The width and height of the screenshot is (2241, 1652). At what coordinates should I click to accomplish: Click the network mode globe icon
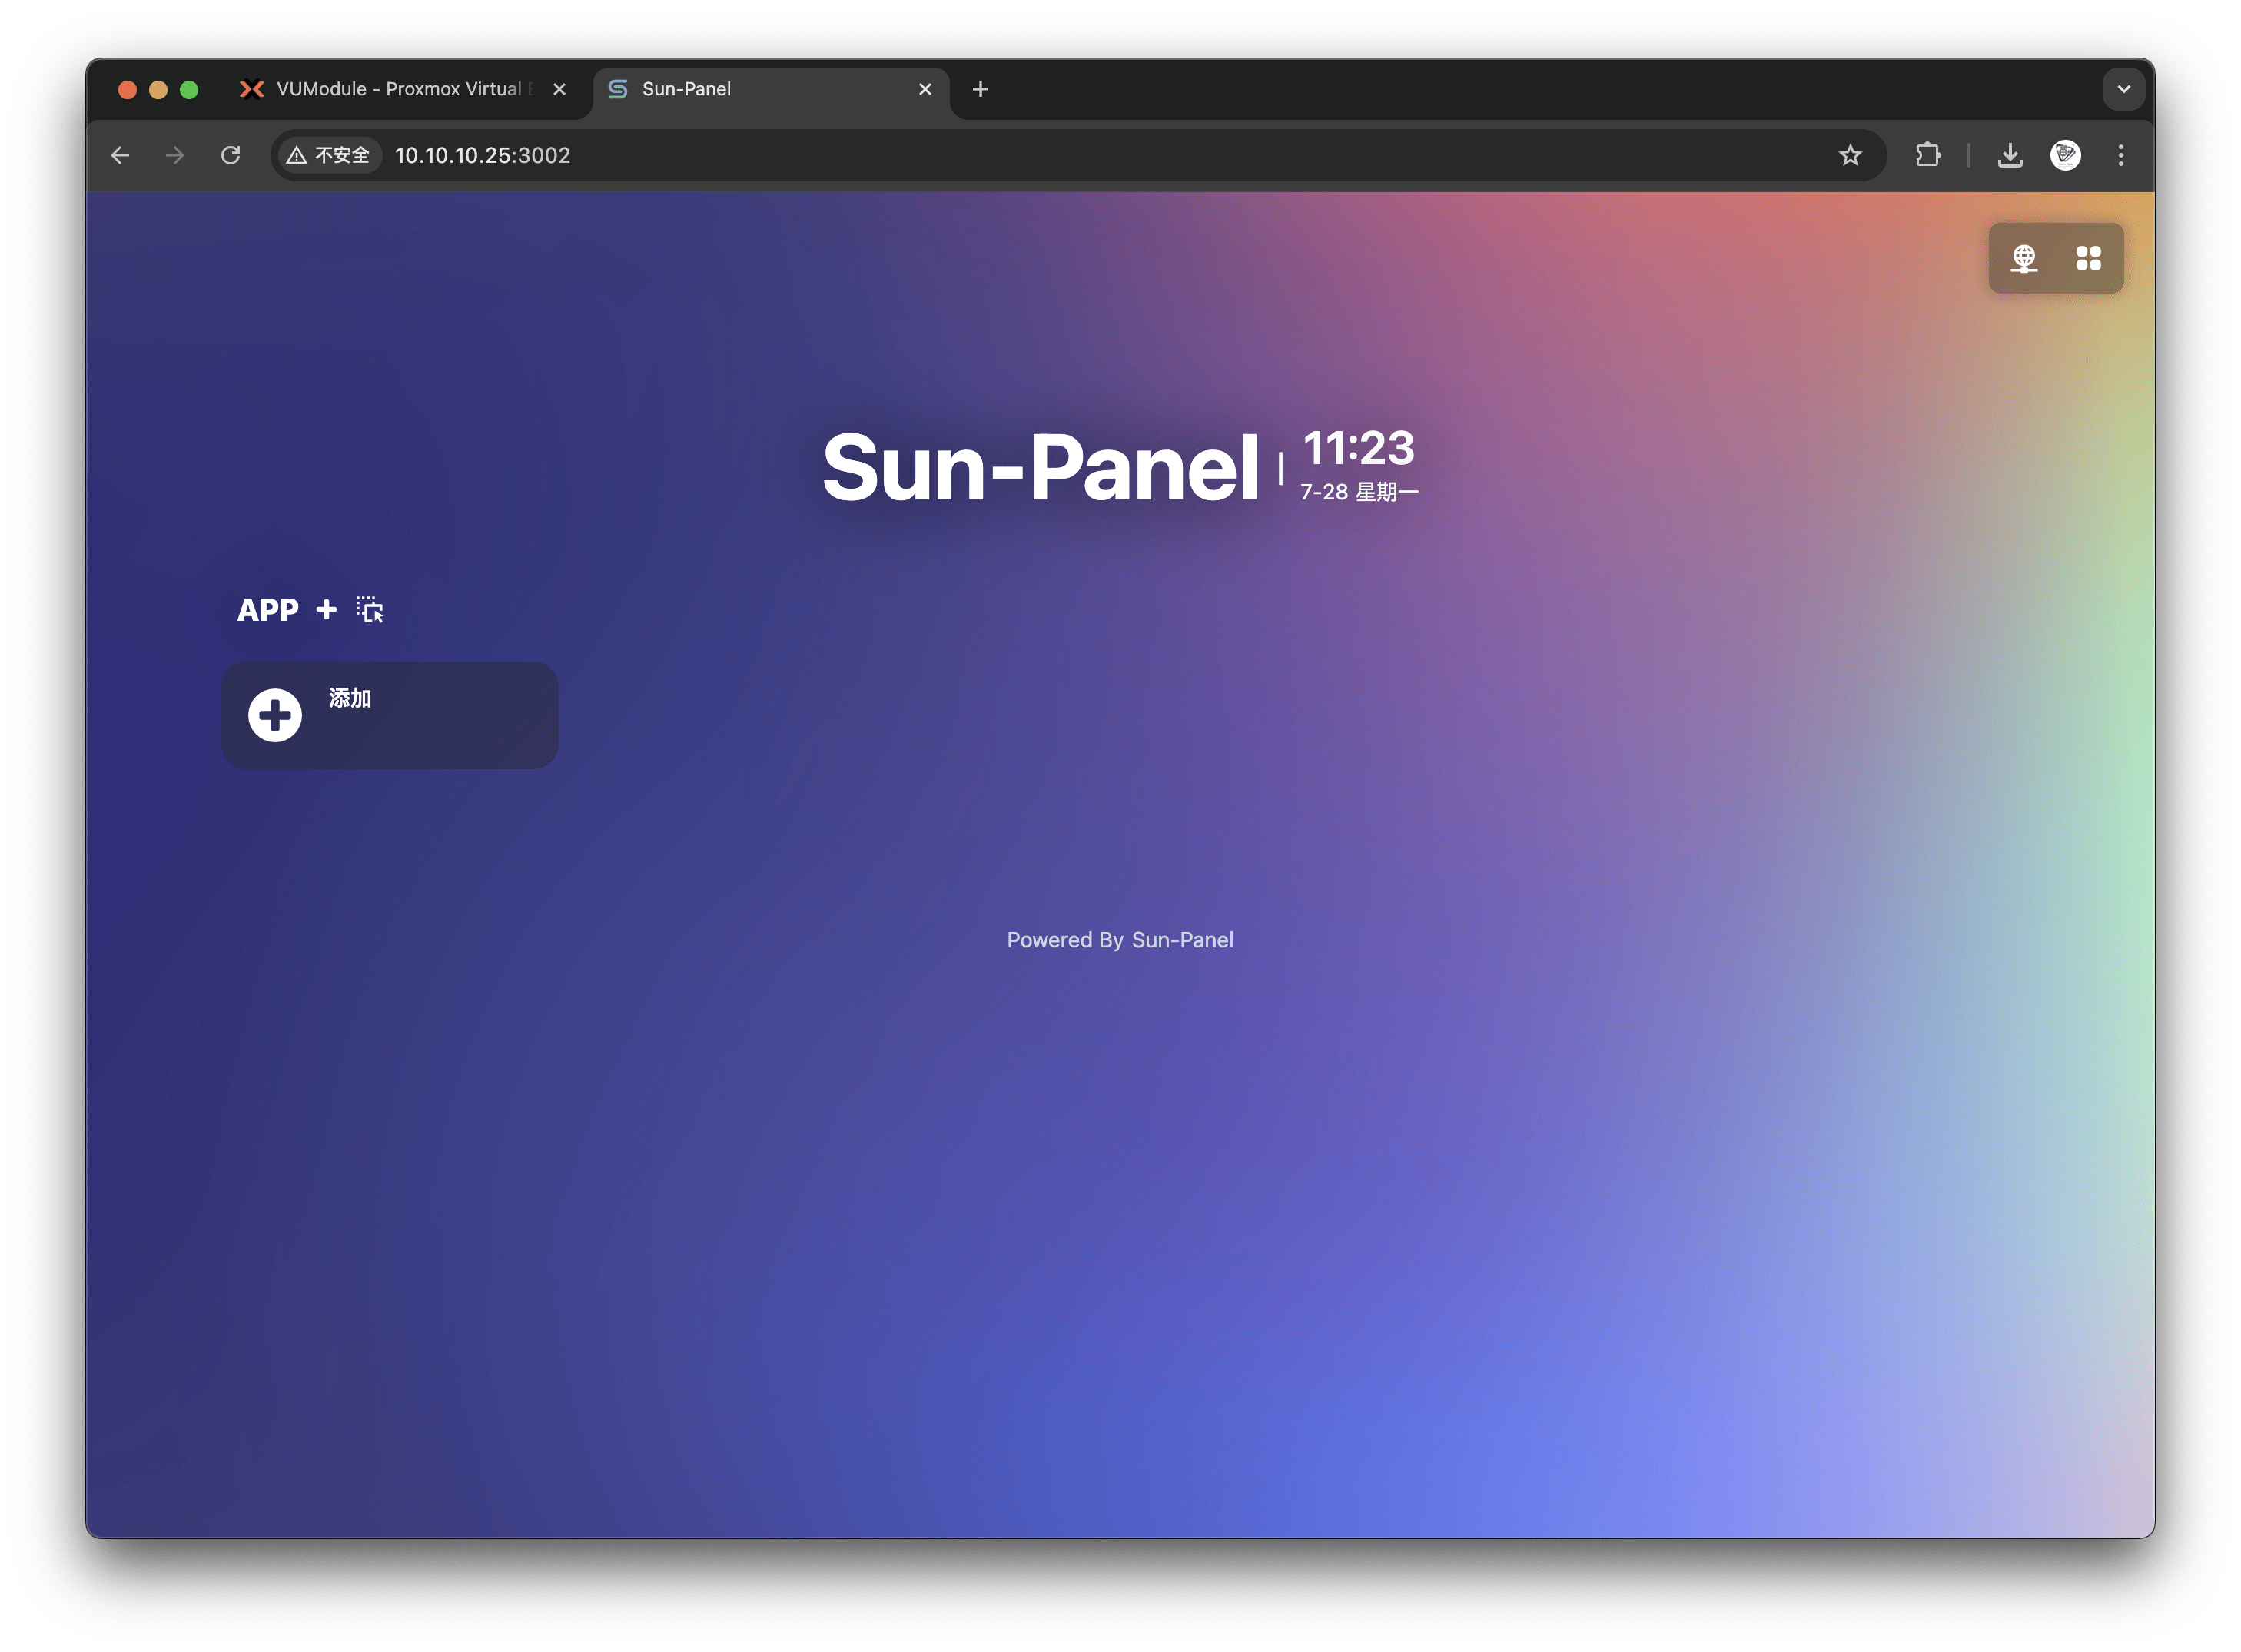click(2024, 258)
